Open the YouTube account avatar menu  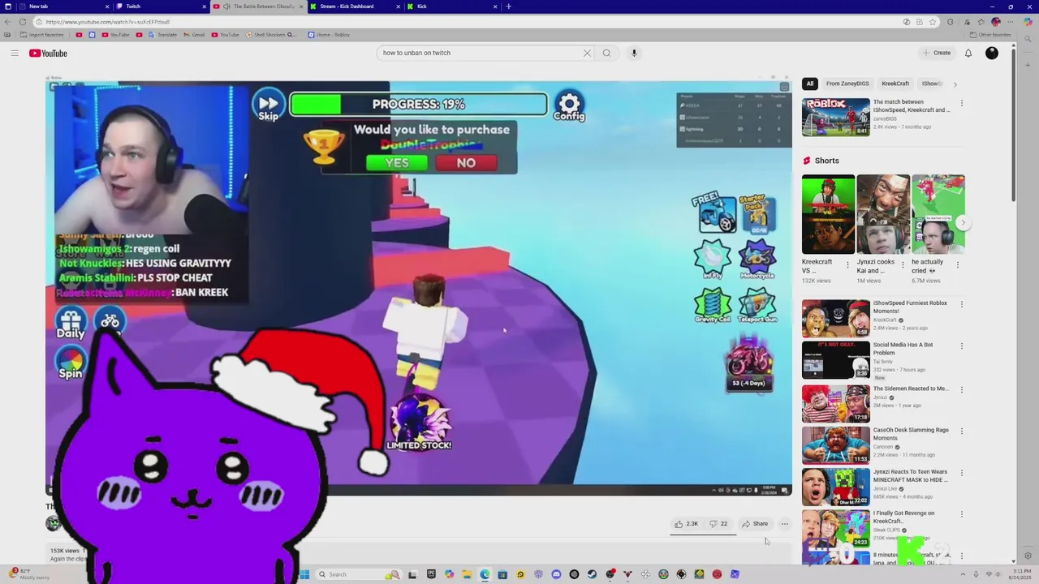(992, 53)
